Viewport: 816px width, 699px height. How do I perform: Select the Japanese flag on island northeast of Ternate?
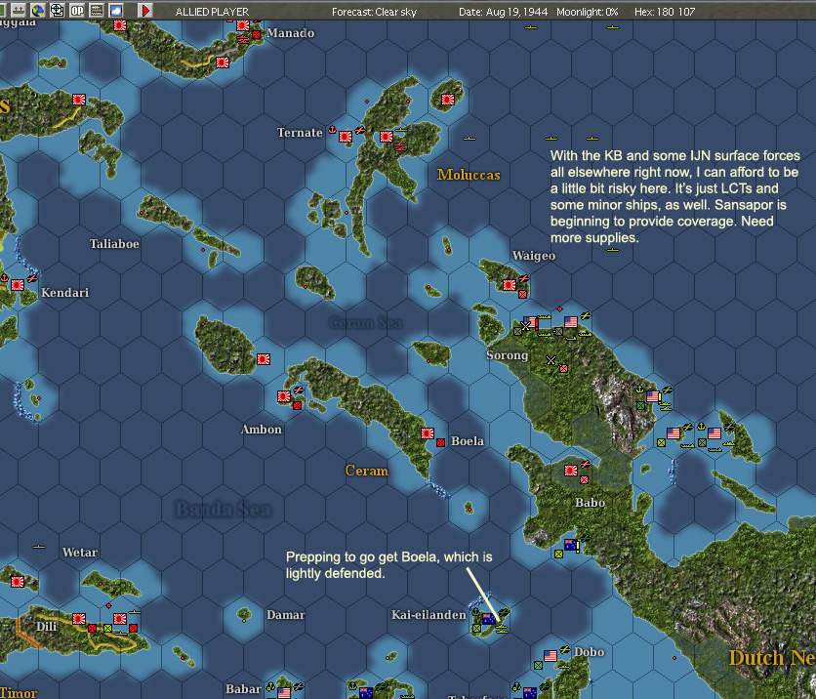coord(448,100)
